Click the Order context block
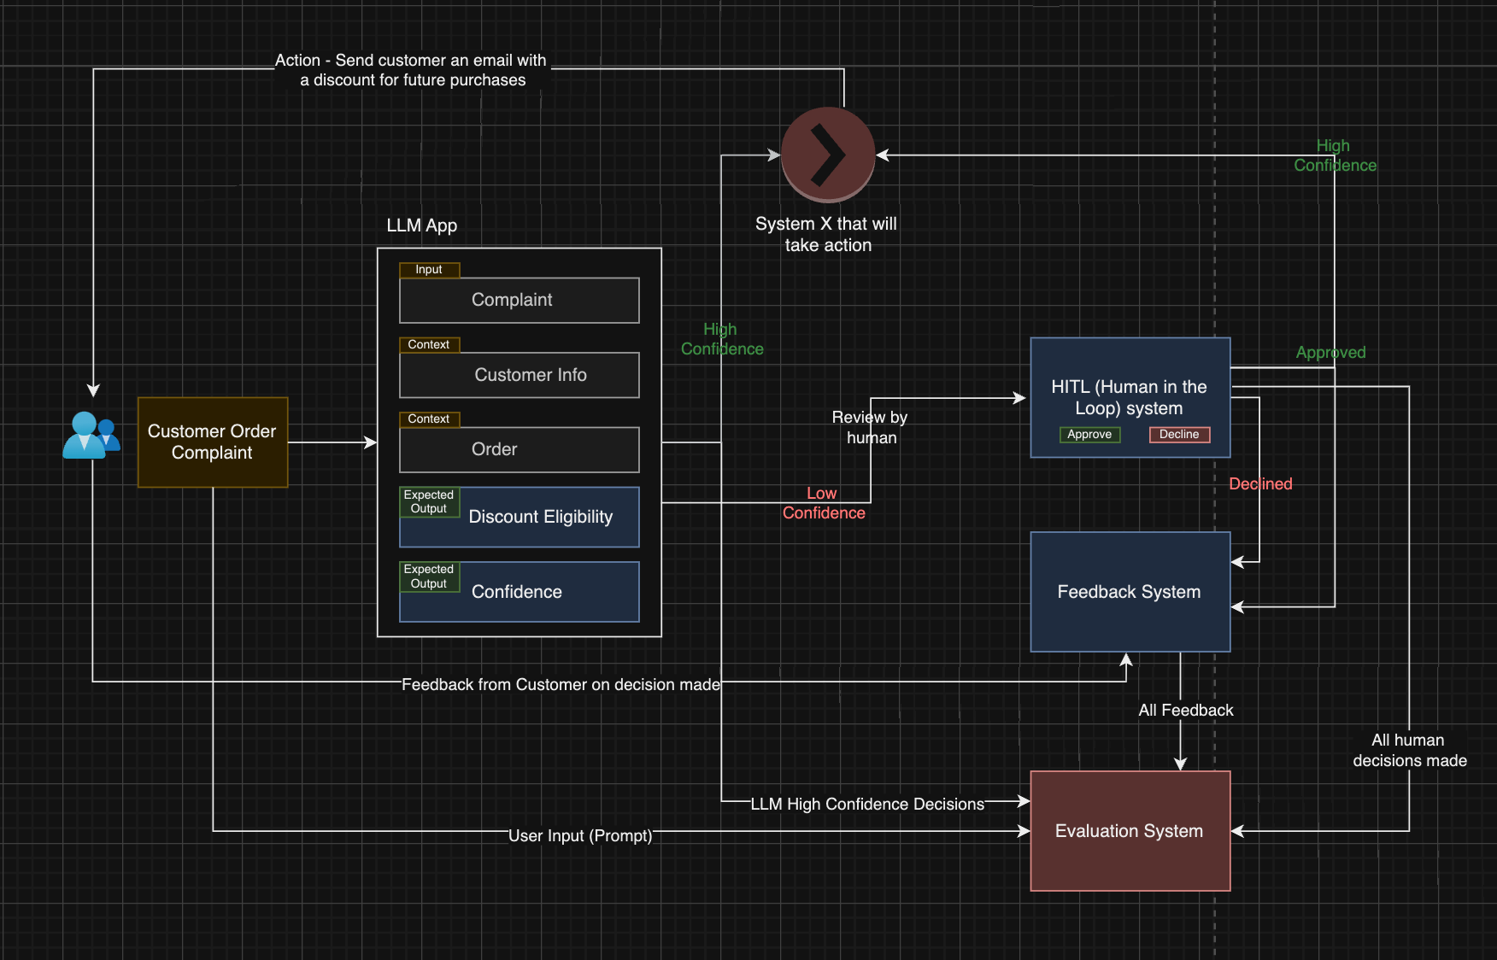Screen dimensions: 1497x960 519,449
